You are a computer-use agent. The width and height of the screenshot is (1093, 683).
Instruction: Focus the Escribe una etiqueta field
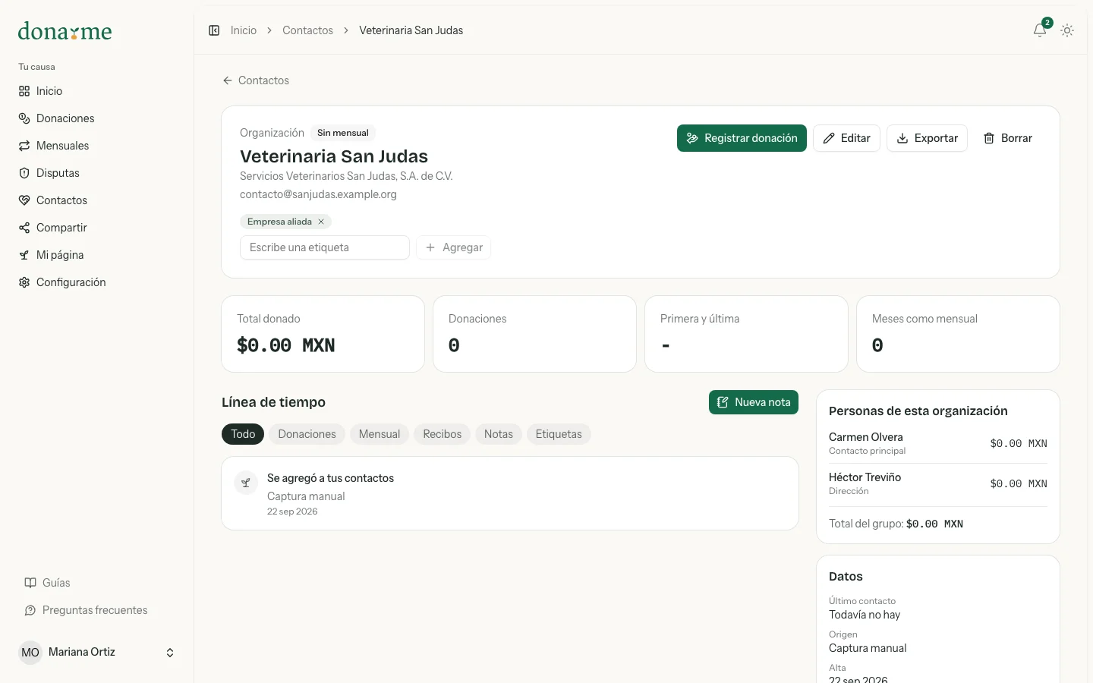coord(325,247)
